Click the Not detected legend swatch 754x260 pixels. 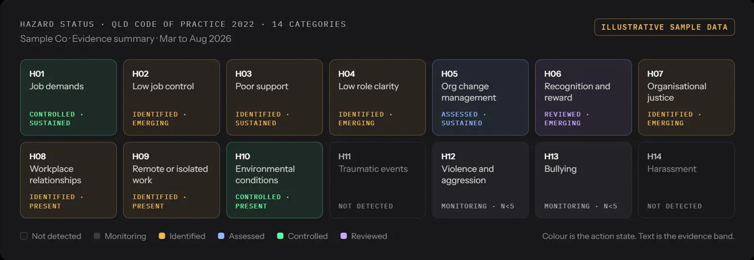pos(24,236)
